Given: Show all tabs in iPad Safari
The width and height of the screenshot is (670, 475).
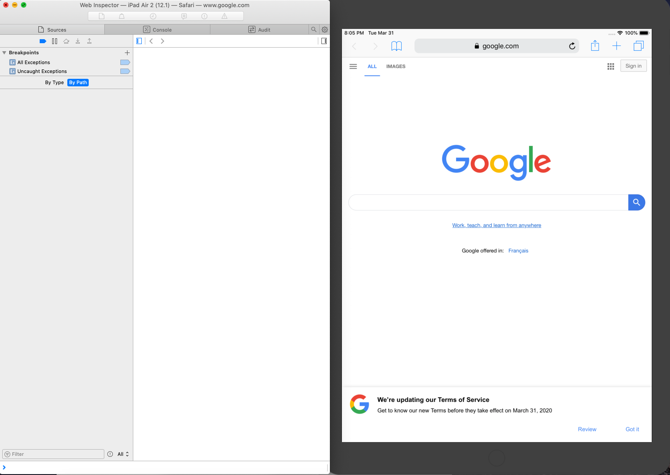Looking at the screenshot, I should (x=639, y=46).
